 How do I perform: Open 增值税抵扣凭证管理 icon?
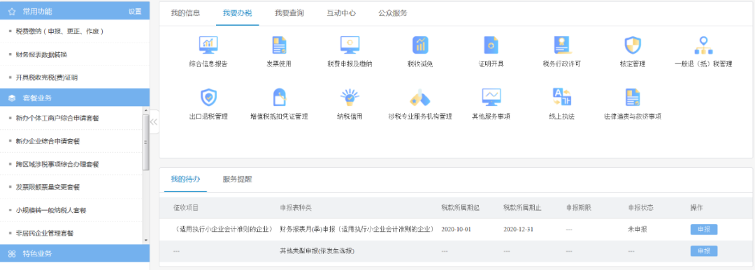279,98
